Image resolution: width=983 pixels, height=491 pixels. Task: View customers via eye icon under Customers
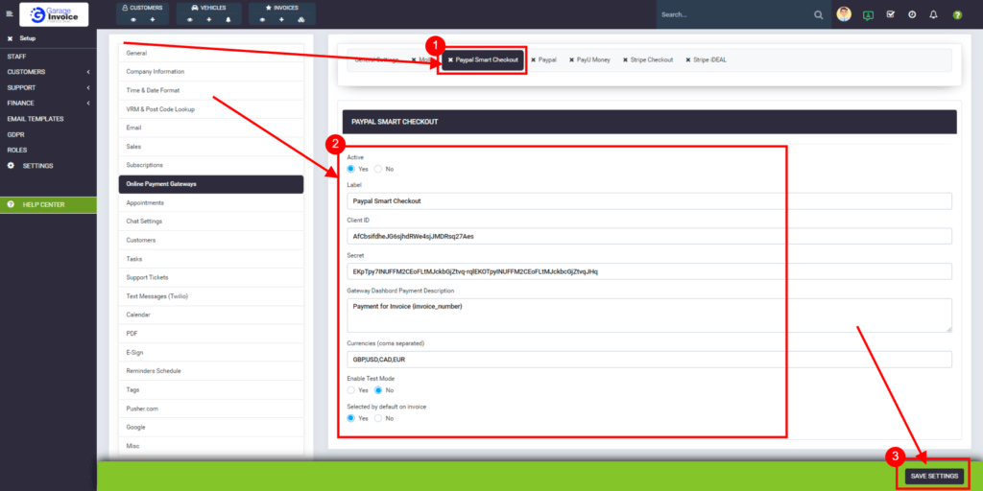(x=132, y=19)
